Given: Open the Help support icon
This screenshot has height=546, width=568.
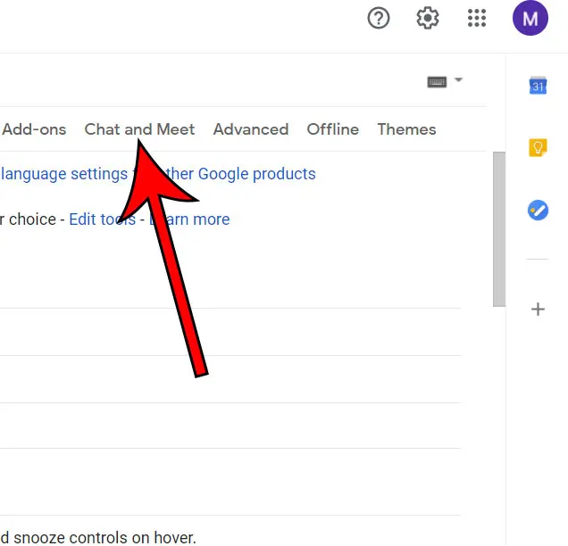Looking at the screenshot, I should [379, 18].
